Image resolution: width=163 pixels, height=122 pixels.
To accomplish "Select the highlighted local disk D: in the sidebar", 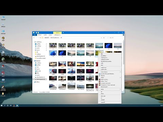I will [40, 79].
